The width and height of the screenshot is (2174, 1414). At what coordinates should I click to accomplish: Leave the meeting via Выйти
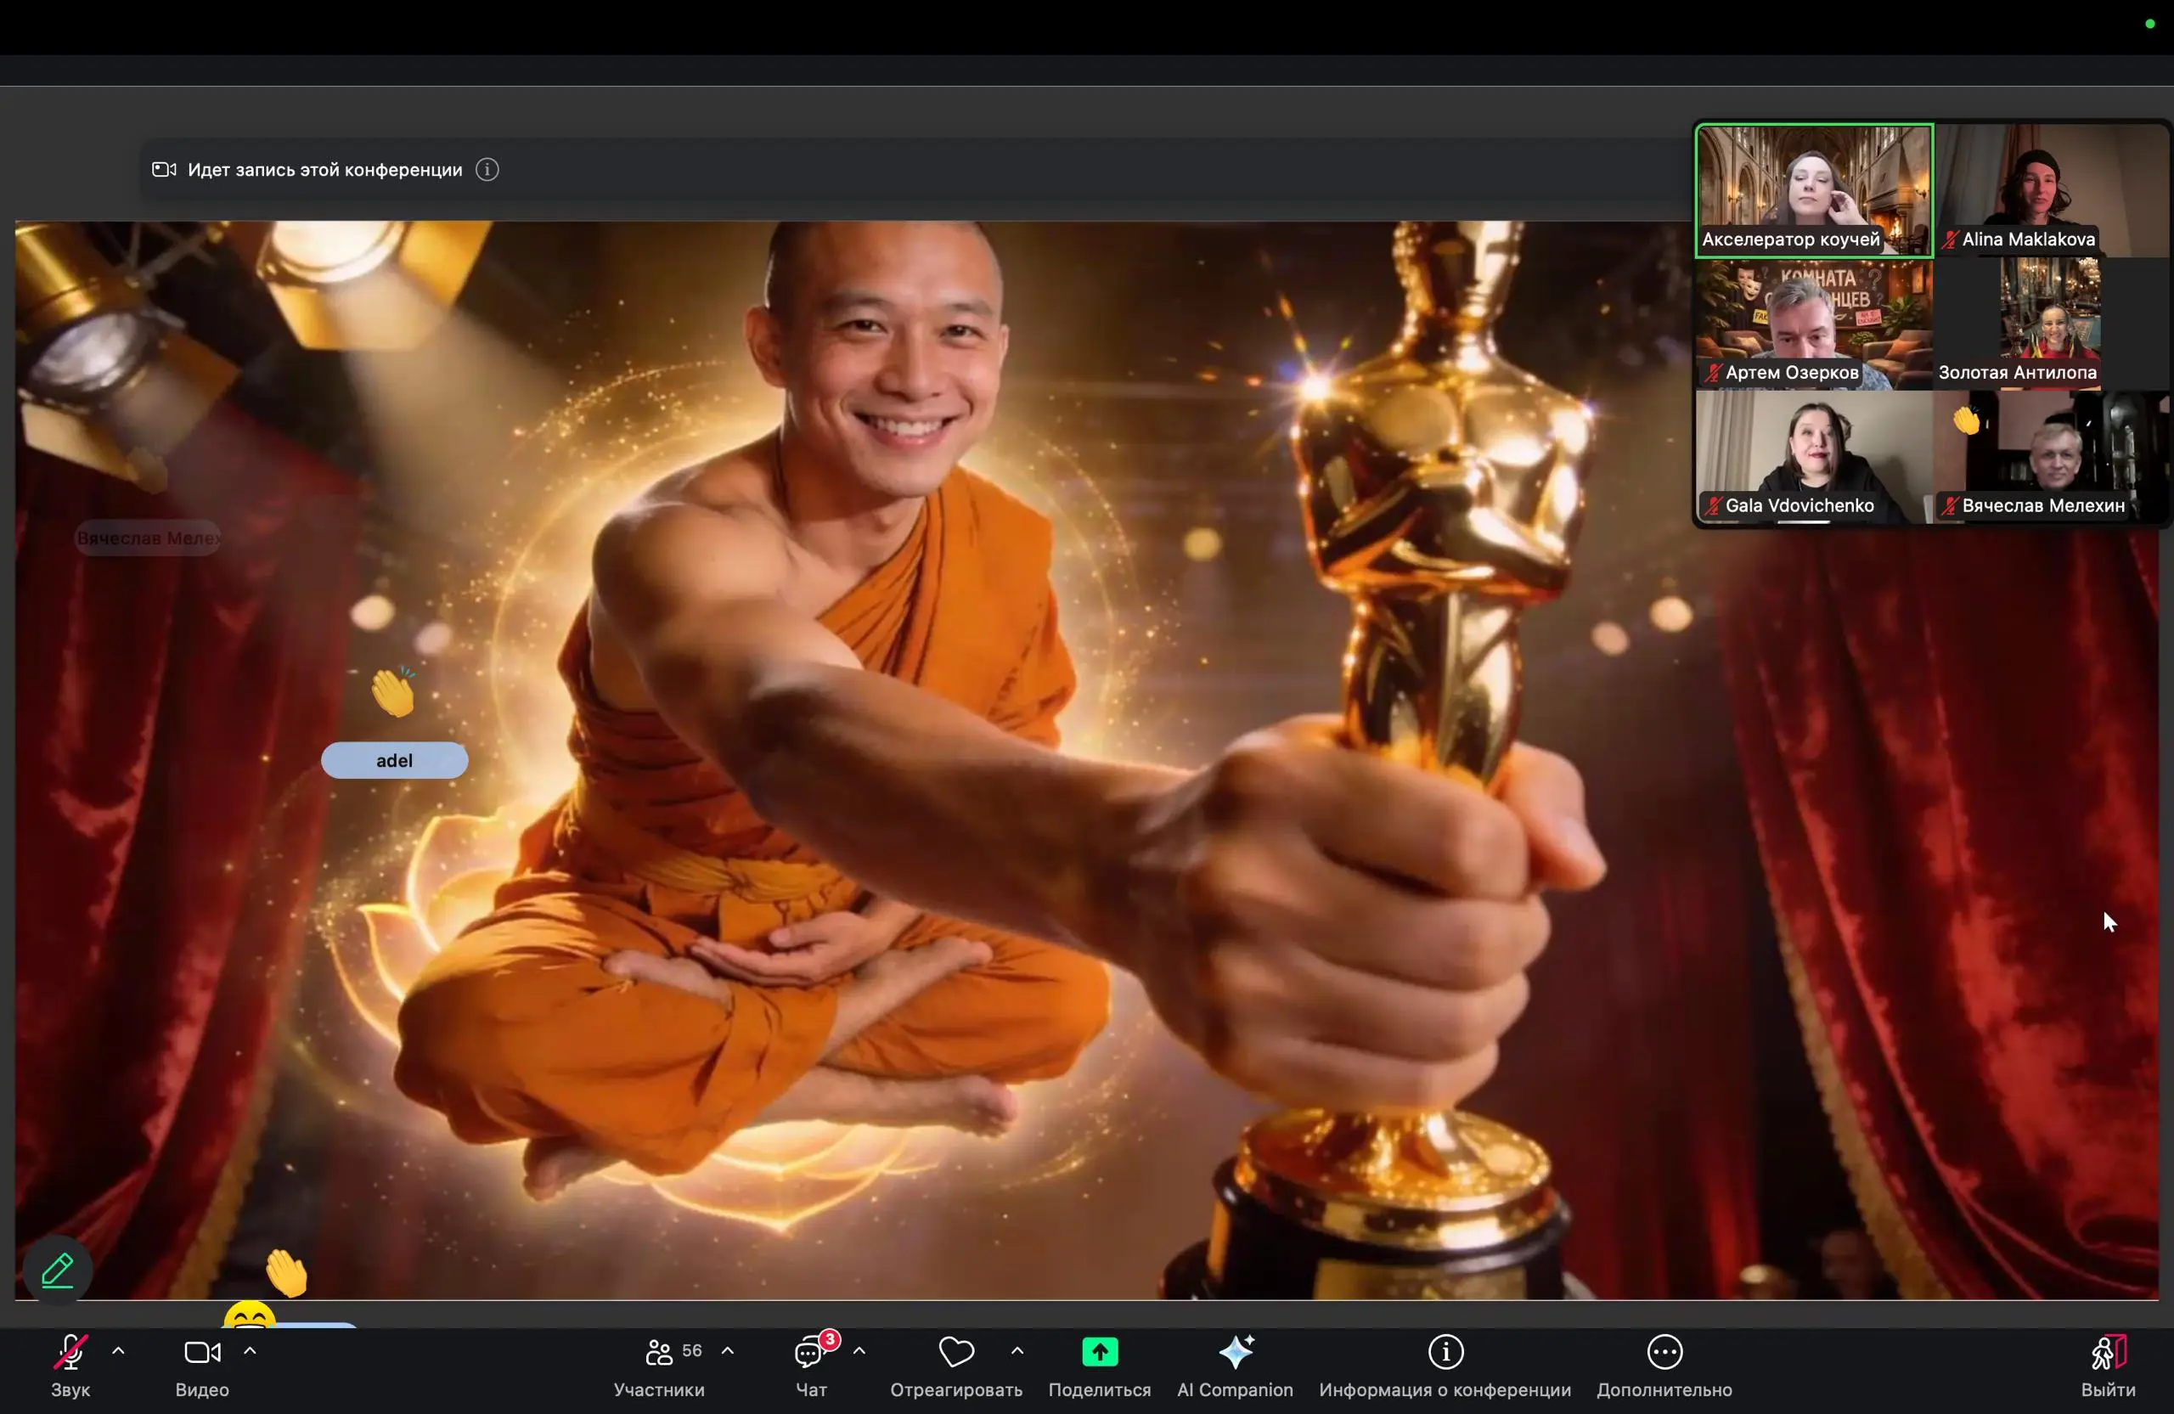[2109, 1366]
